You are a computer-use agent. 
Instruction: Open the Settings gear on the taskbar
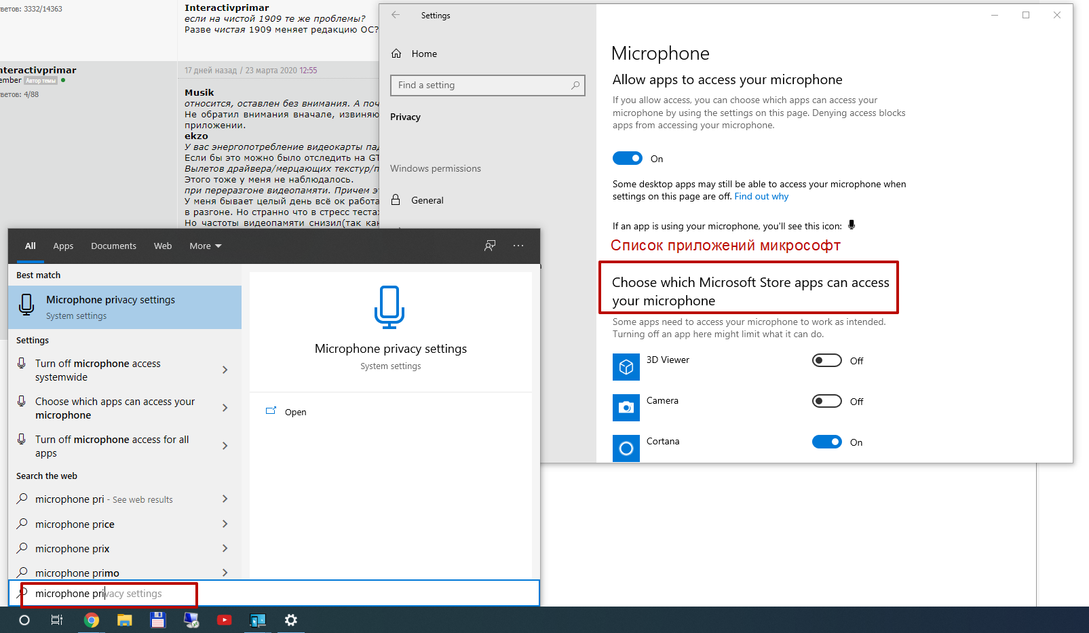click(x=291, y=620)
